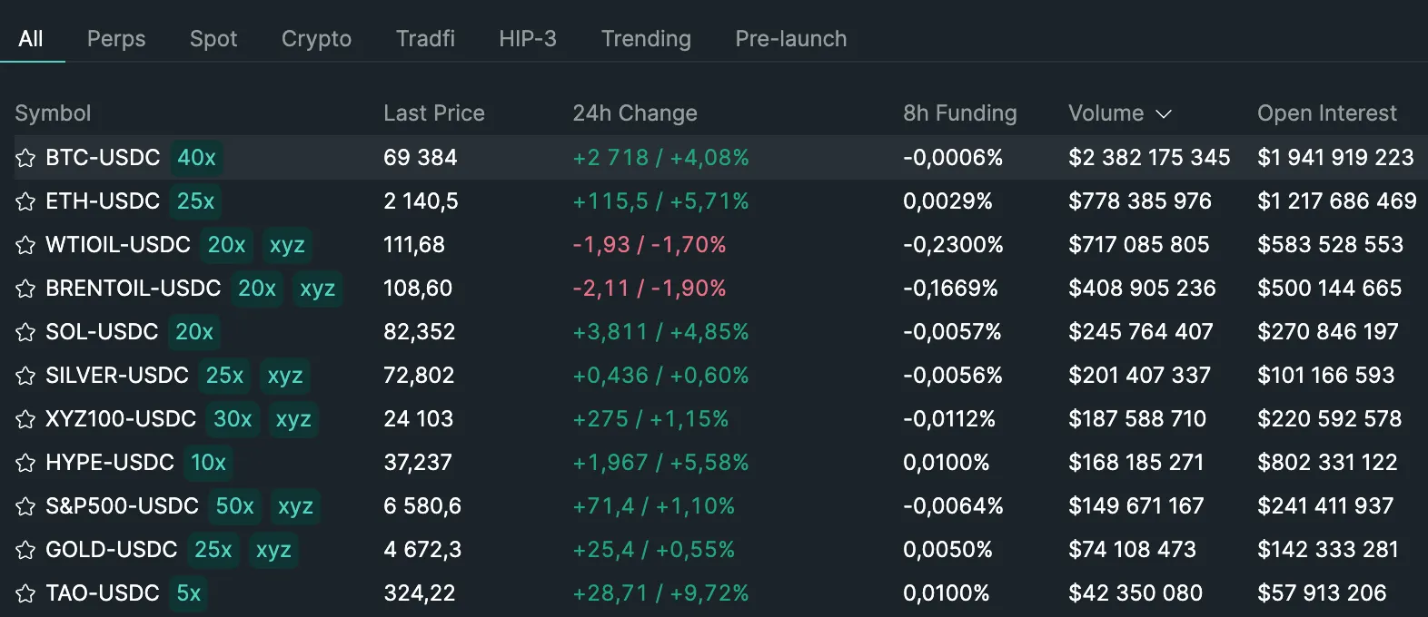
Task: Sort markets by Open Interest header
Action: coord(1326,113)
